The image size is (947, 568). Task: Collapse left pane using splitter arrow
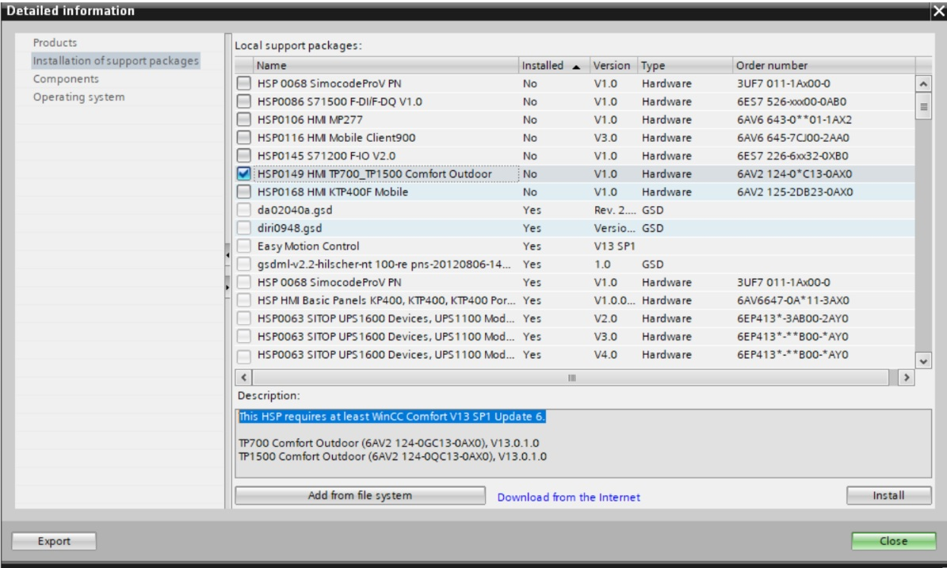[x=228, y=256]
